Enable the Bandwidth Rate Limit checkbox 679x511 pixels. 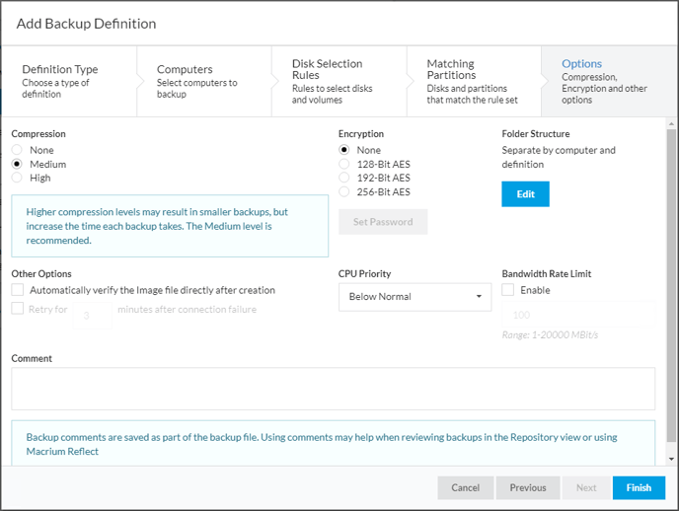pos(507,290)
